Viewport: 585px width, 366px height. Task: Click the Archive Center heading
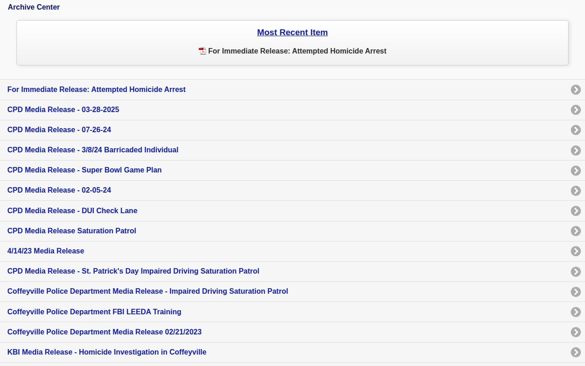[x=34, y=7]
